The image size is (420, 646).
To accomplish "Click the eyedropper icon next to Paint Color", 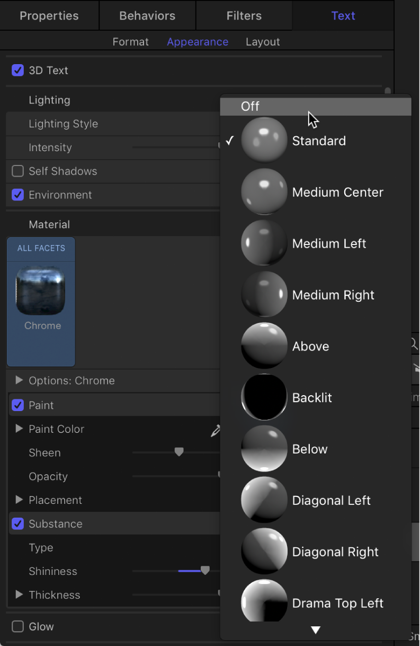I will [x=216, y=431].
